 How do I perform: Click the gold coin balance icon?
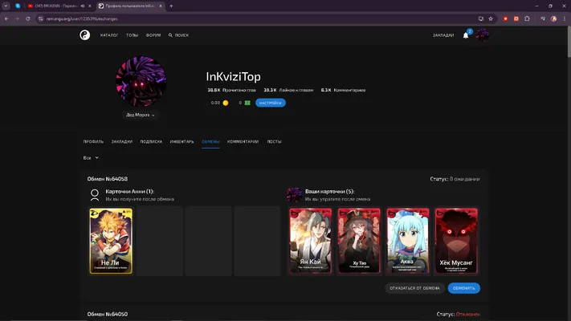click(x=226, y=103)
